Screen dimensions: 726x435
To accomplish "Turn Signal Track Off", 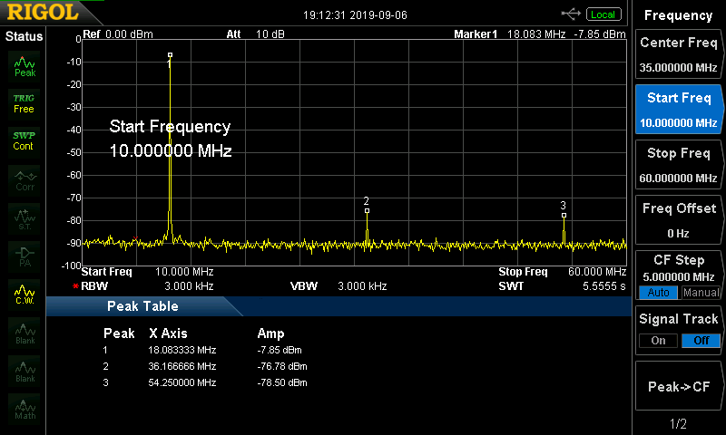I will click(x=701, y=341).
